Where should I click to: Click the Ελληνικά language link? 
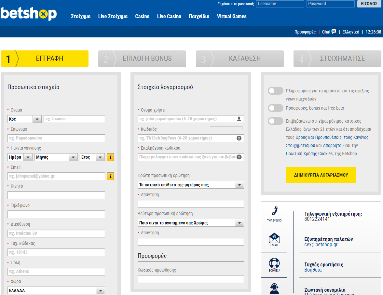pyautogui.click(x=351, y=32)
